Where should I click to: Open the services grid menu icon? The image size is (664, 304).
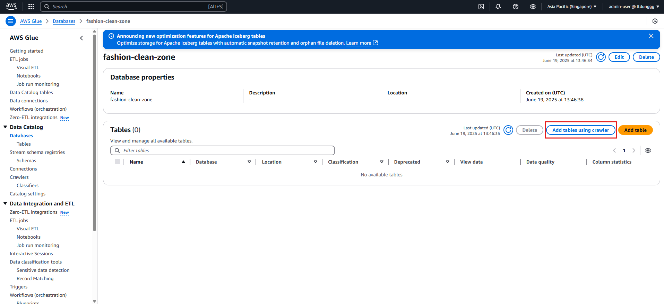coord(31,7)
